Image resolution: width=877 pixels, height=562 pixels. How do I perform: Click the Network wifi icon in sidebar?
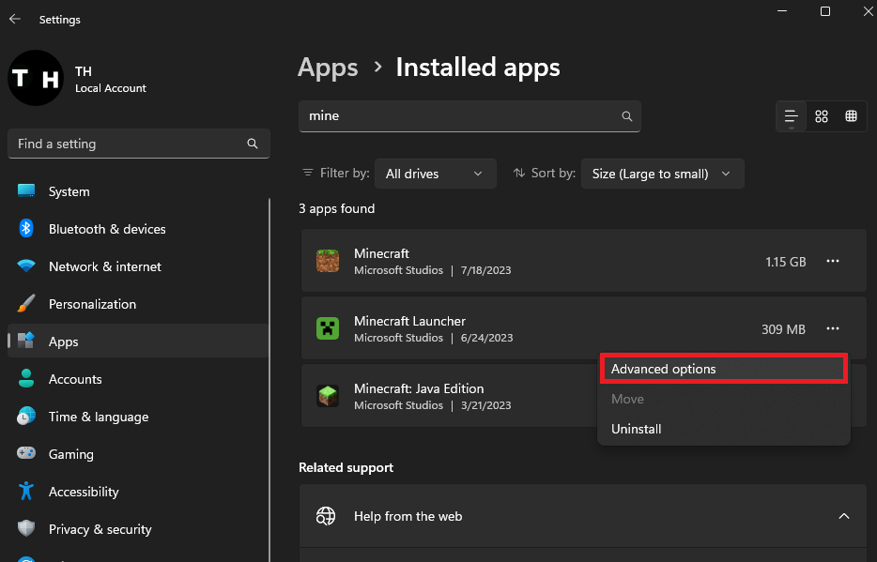(x=26, y=266)
